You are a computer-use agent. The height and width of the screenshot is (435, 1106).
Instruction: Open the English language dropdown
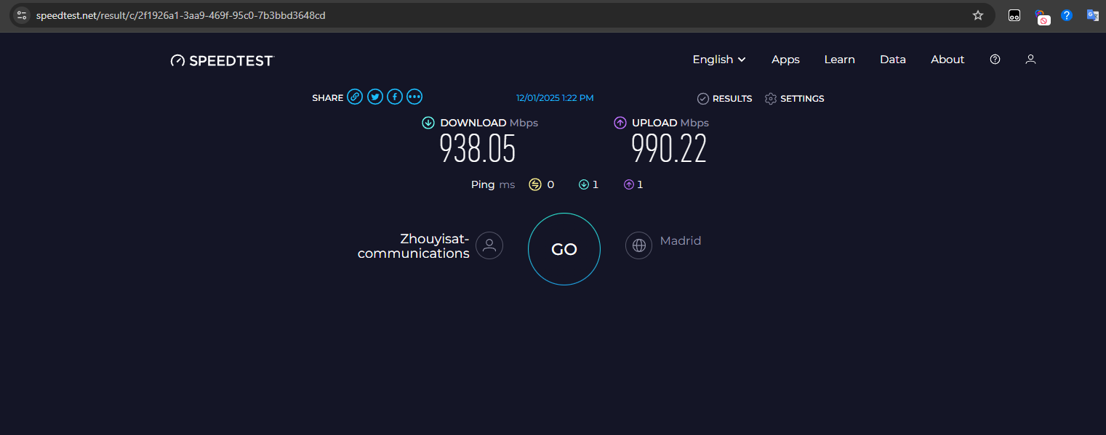pyautogui.click(x=718, y=60)
